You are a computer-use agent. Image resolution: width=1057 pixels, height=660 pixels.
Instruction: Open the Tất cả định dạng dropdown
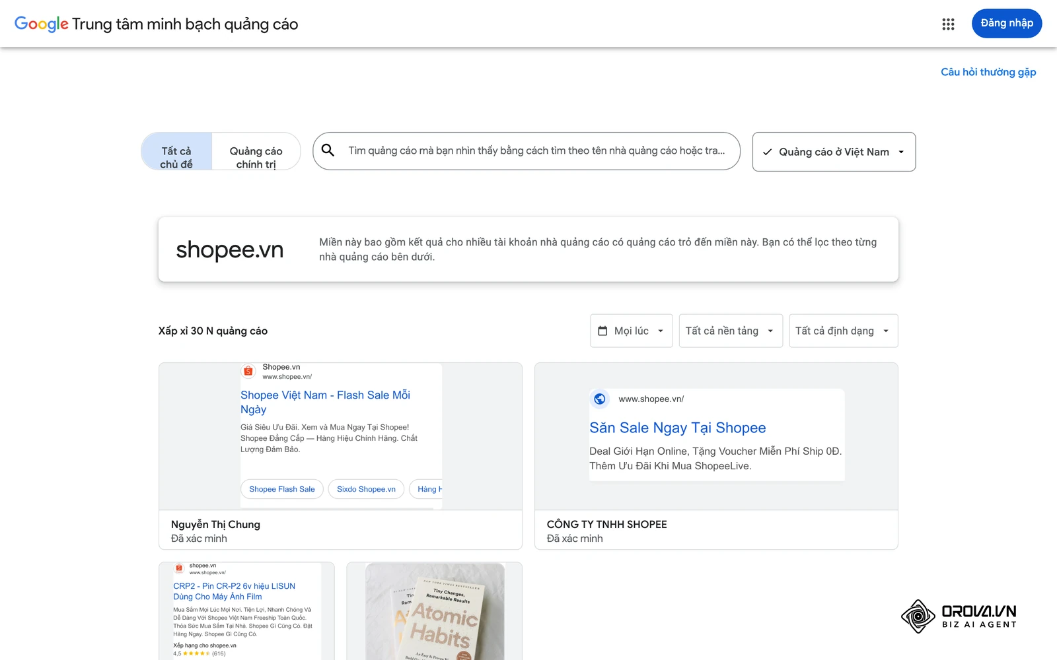point(844,331)
